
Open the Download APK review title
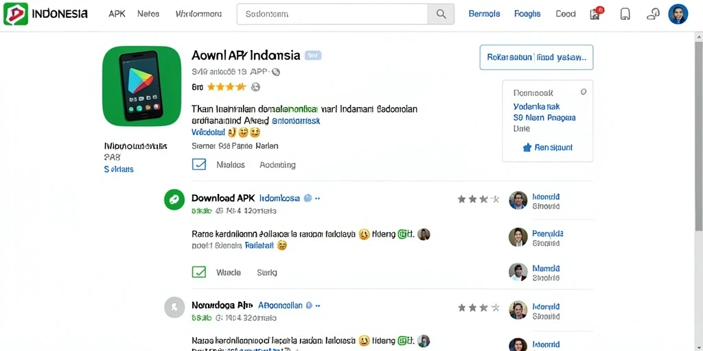[223, 198]
